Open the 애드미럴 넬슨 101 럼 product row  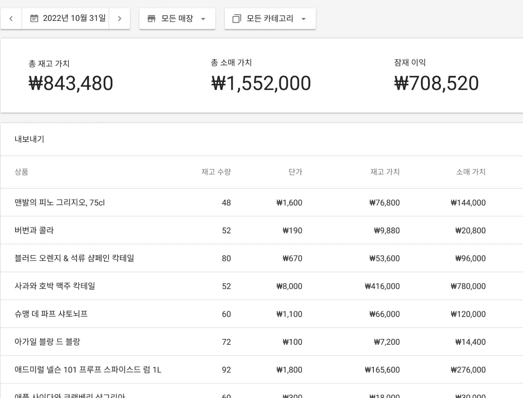(x=87, y=369)
